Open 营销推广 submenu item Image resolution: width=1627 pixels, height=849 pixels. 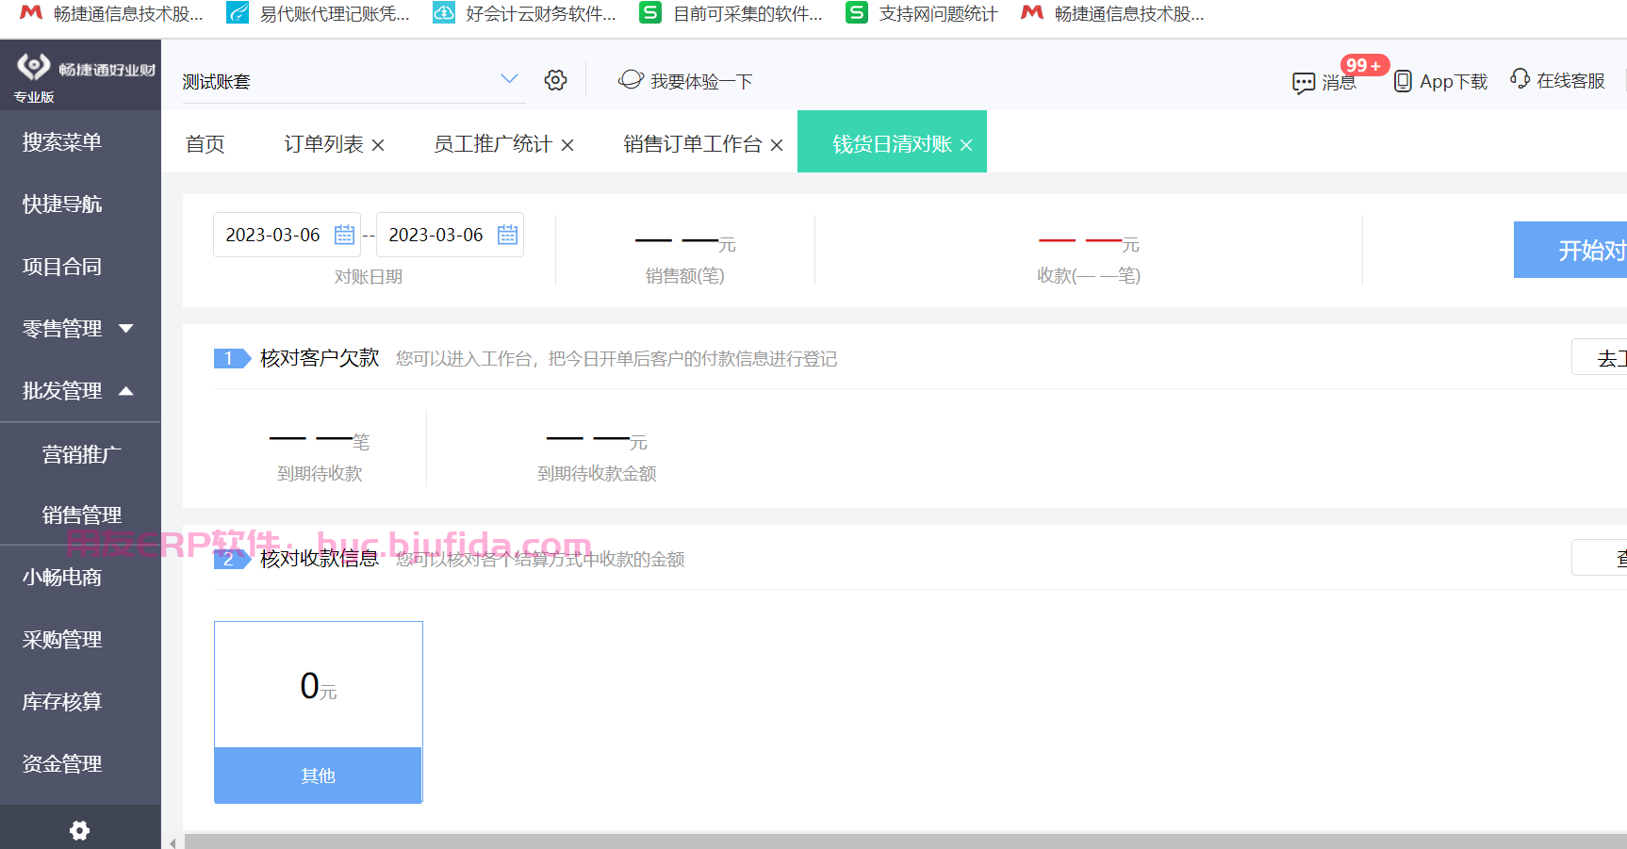point(80,454)
